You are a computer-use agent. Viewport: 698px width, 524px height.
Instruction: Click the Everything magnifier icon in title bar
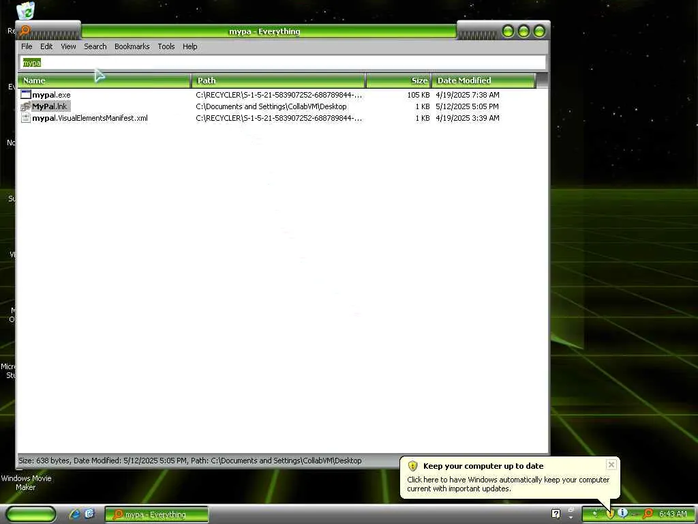click(x=25, y=31)
